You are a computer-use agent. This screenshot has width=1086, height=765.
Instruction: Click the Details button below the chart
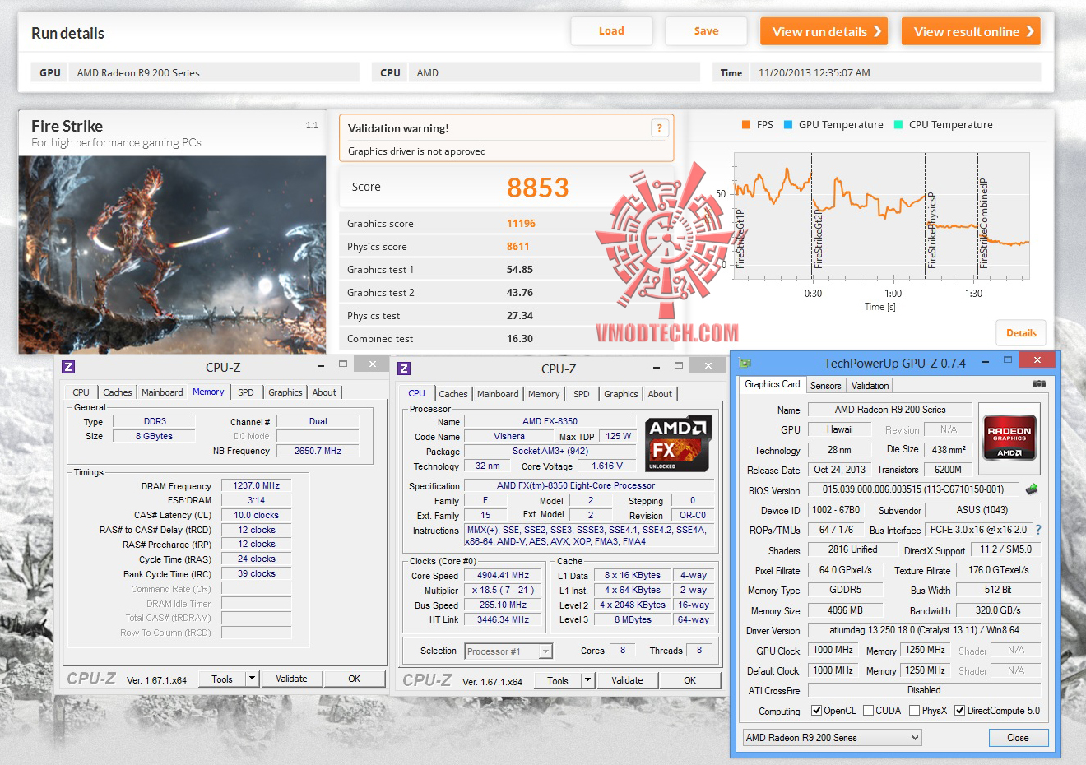(1021, 333)
